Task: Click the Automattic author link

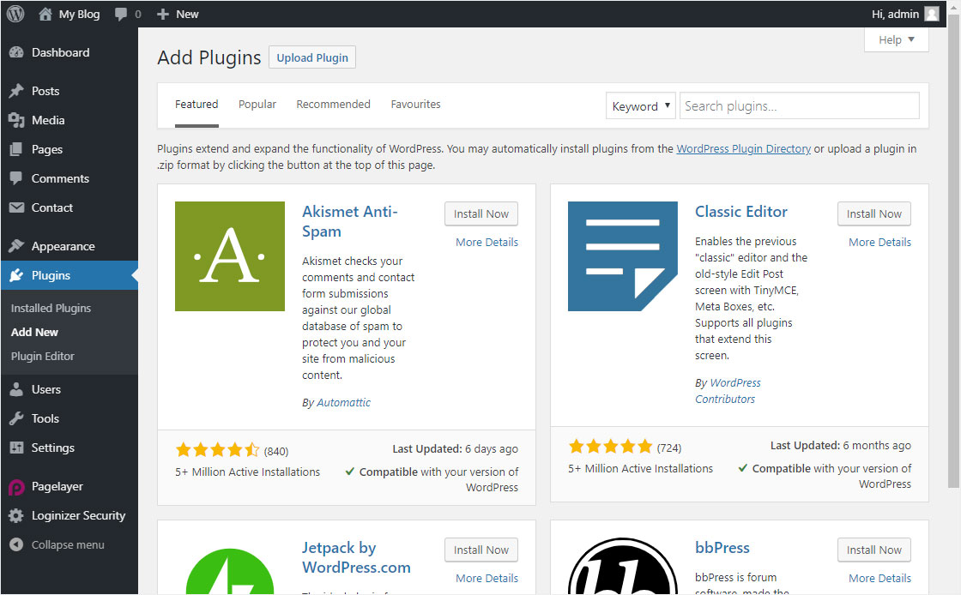Action: pos(343,402)
